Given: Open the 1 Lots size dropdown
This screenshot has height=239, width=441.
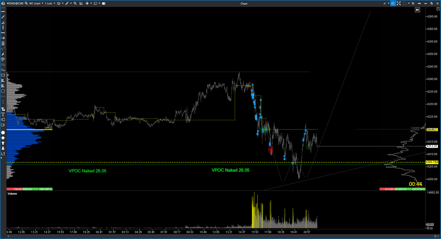Looking at the screenshot, I should coord(50,3).
